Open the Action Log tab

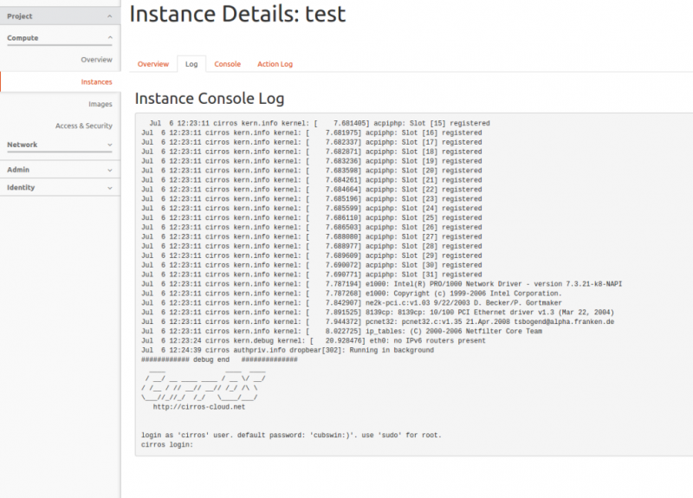click(275, 64)
